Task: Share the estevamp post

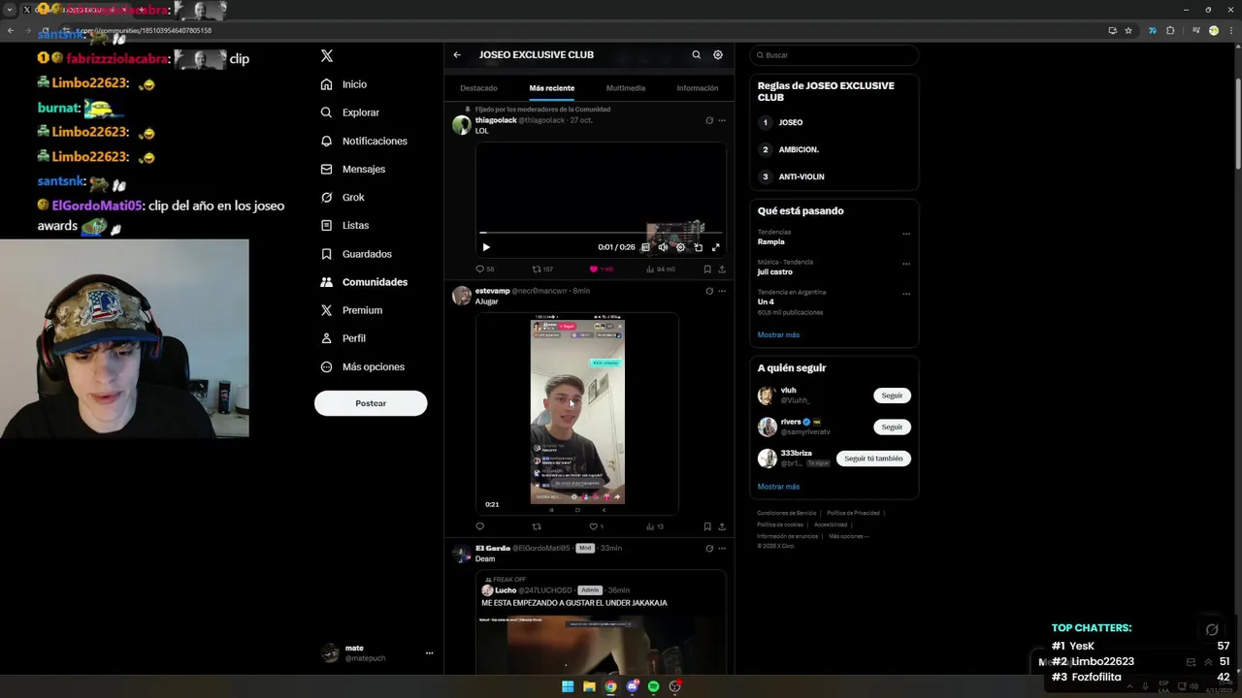Action: 722,526
